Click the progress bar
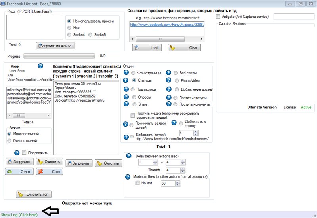Screen dimensions: 317x218 (59, 56)
